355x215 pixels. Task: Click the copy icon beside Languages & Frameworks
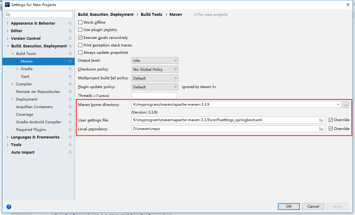[x=70, y=137]
